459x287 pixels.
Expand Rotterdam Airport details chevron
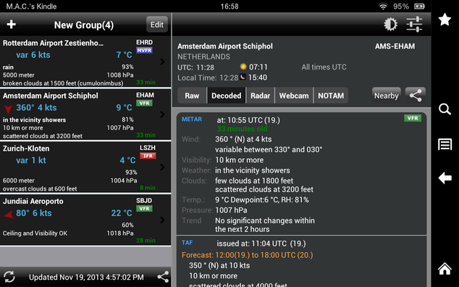(162, 62)
